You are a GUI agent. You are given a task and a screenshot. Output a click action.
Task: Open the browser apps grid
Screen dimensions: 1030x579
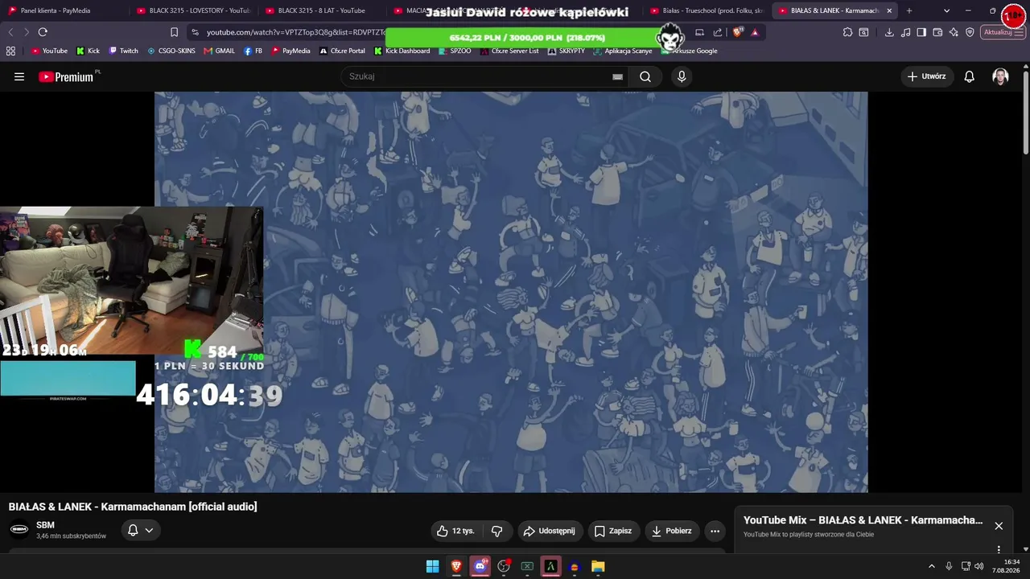tap(10, 51)
